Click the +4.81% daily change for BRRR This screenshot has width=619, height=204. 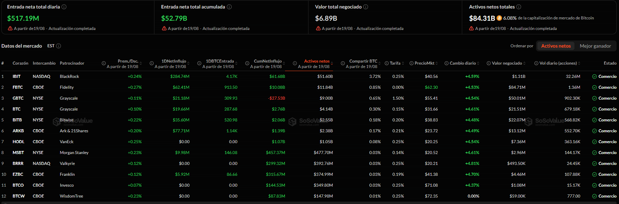[472, 164]
